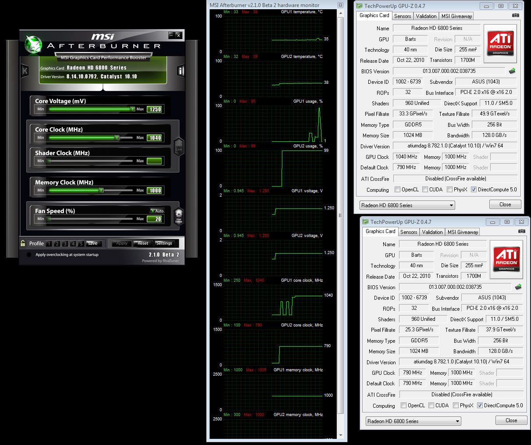Click the Shader Clock slider handle
This screenshot has height=445, width=531.
pyautogui.click(x=50, y=161)
